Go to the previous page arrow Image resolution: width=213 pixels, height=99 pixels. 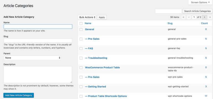189,17
